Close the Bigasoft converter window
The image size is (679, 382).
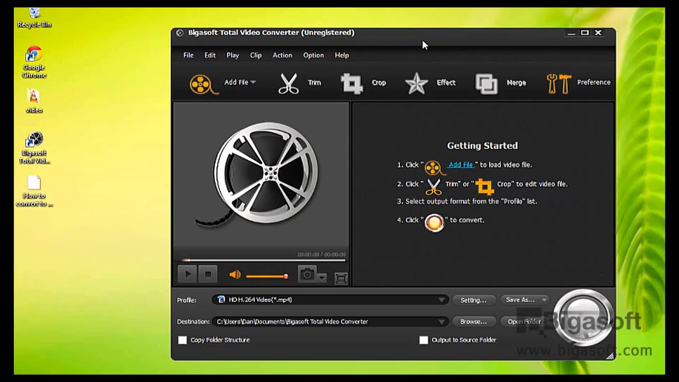598,33
